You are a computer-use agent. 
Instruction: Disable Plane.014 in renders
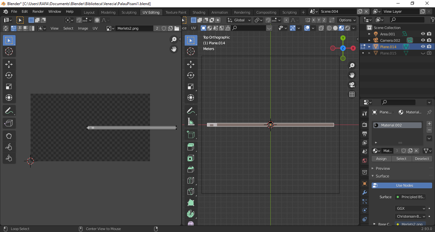(x=429, y=47)
